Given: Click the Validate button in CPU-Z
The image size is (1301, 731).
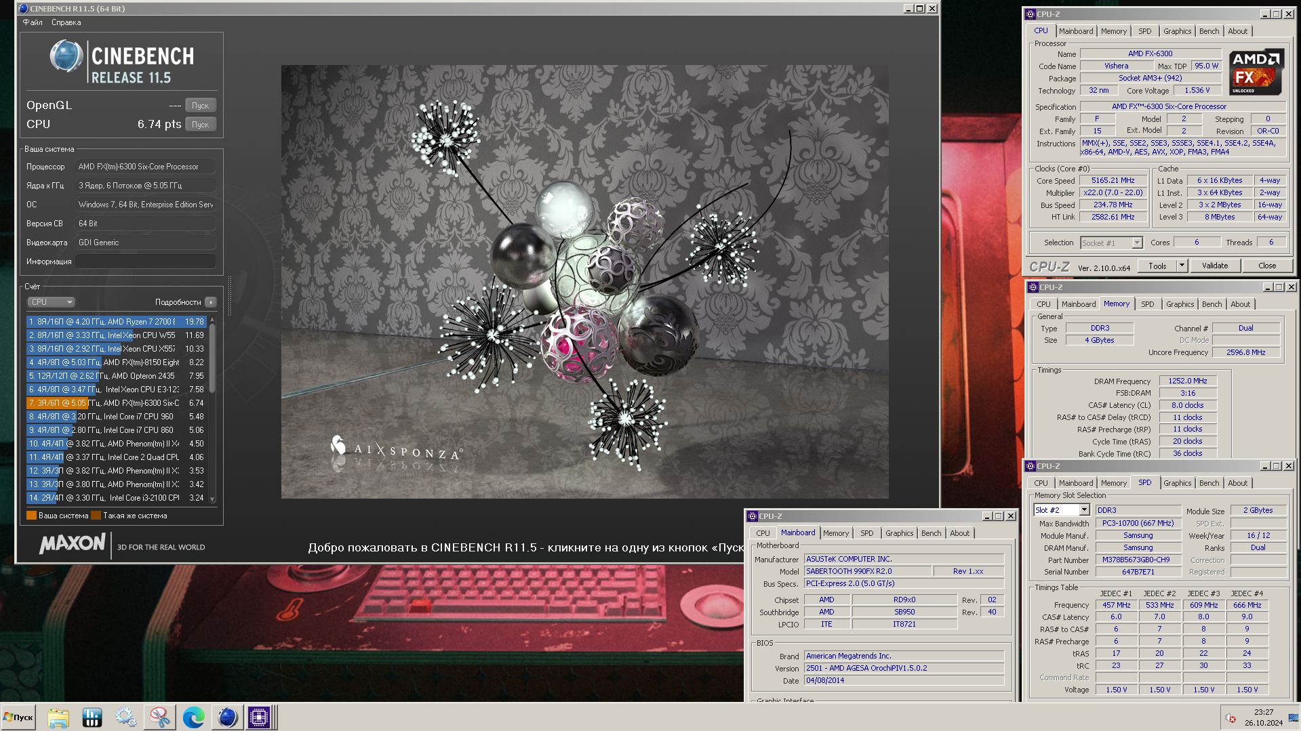Looking at the screenshot, I should pos(1215,266).
